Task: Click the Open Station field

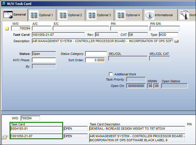Action: (175, 86)
